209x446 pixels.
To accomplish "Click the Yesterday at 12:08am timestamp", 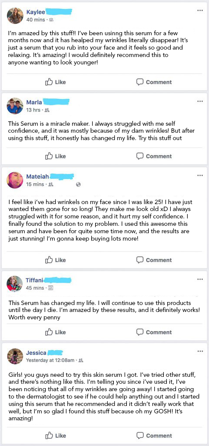I will pyautogui.click(x=50, y=360).
